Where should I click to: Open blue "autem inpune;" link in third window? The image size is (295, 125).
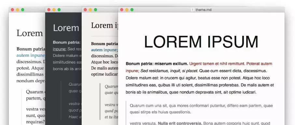tap(104, 50)
